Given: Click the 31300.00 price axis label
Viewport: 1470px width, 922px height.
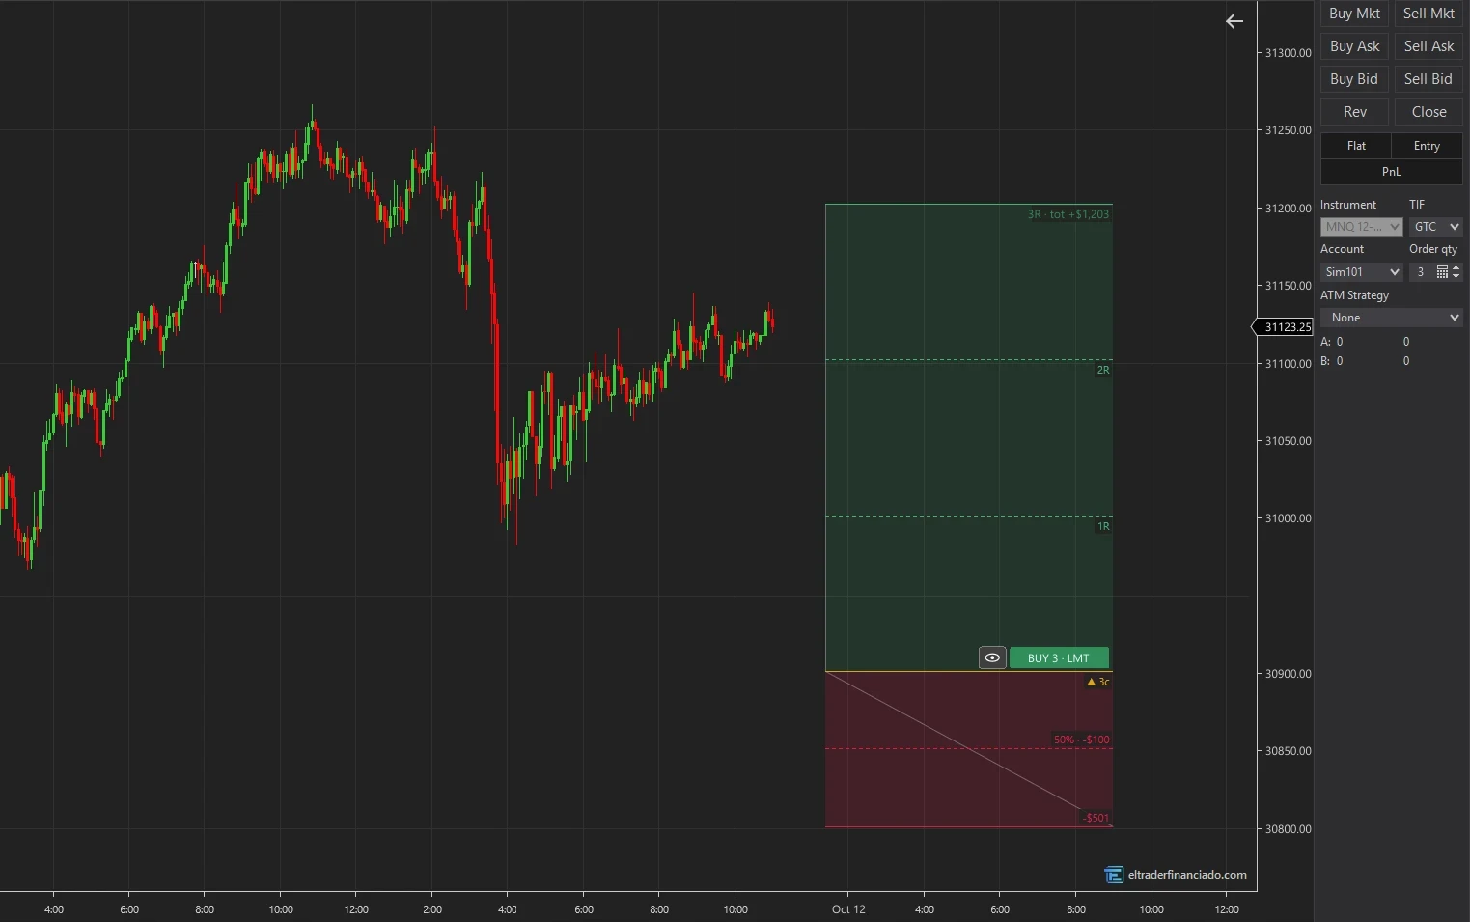Looking at the screenshot, I should pos(1288,53).
